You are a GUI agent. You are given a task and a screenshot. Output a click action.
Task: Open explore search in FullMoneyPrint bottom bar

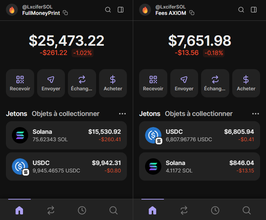click(113, 210)
